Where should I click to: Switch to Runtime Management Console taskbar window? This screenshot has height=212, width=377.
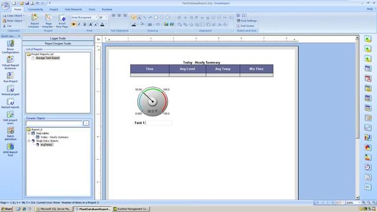pos(131,209)
